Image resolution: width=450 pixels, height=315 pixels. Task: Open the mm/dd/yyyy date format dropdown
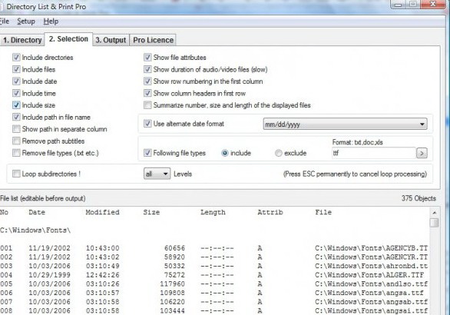point(345,124)
